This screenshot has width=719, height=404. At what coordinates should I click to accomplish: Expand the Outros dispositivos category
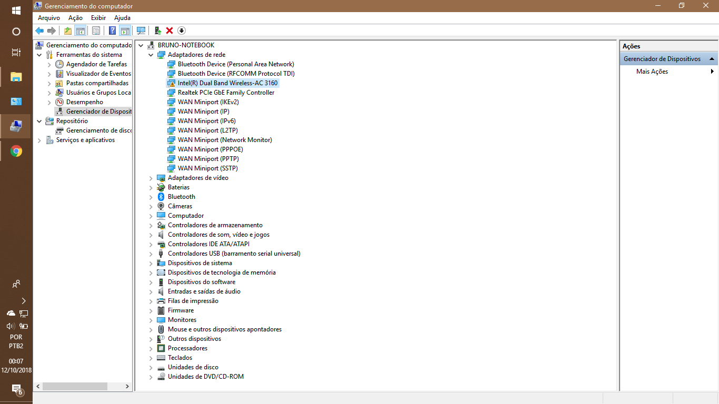pyautogui.click(x=151, y=339)
